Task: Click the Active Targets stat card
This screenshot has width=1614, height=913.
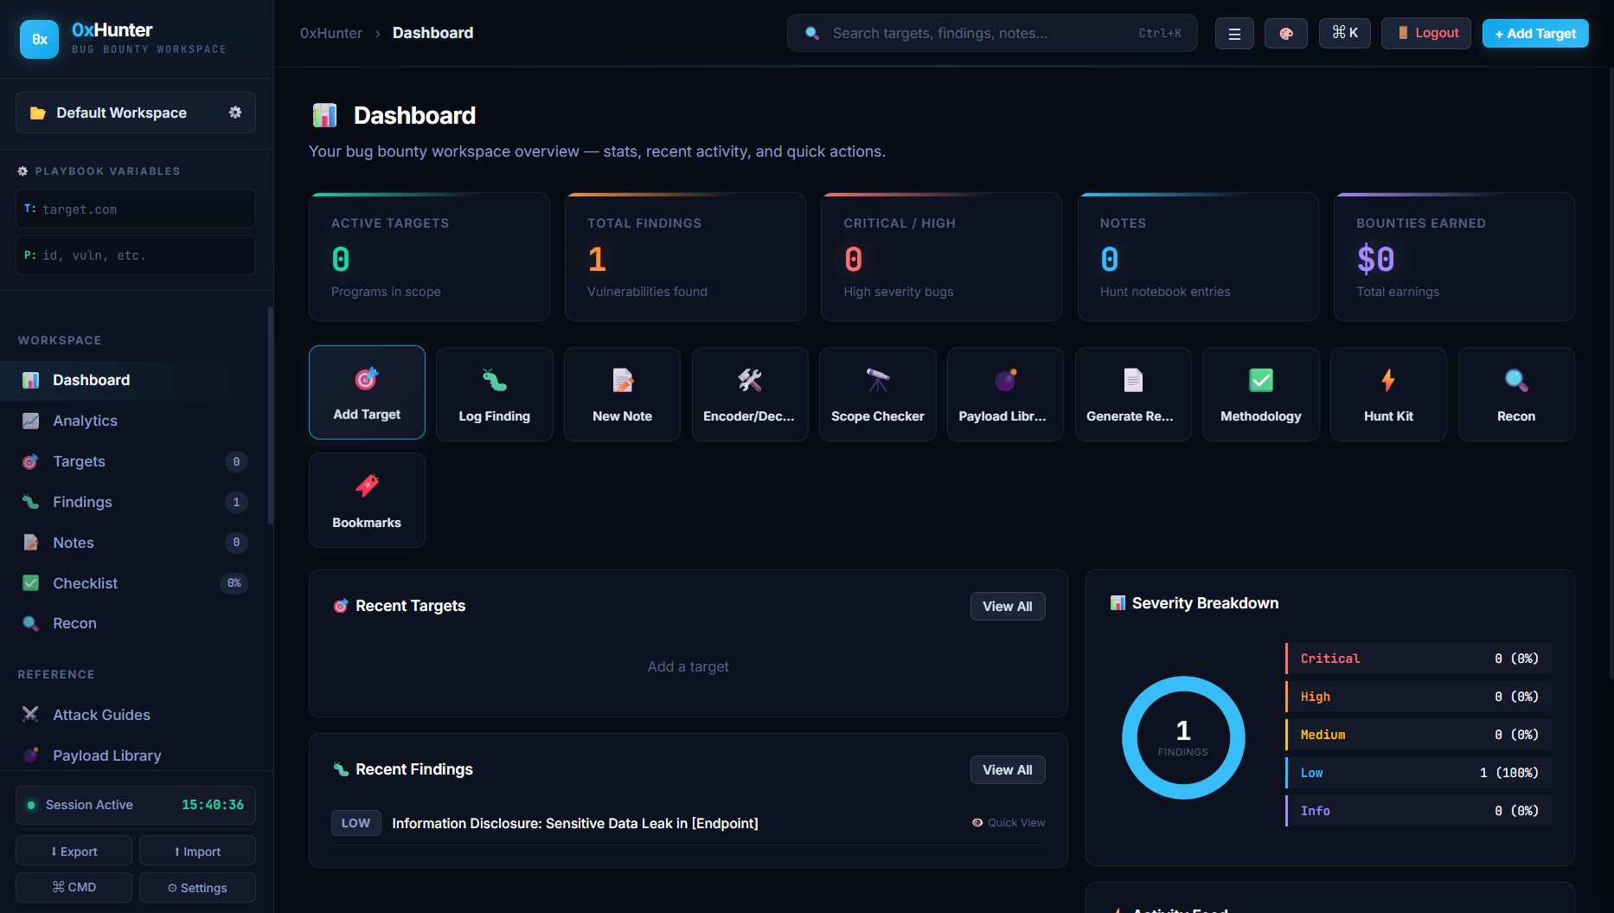Action: [429, 257]
